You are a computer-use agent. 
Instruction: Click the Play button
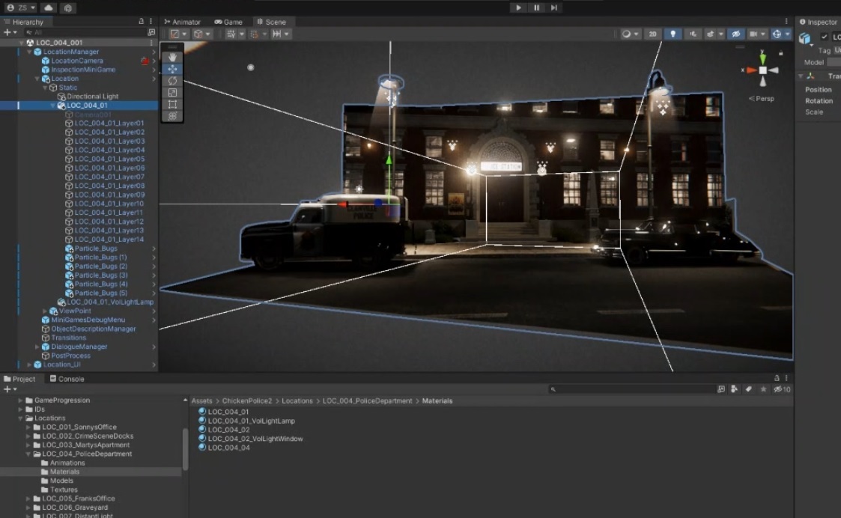(x=518, y=7)
